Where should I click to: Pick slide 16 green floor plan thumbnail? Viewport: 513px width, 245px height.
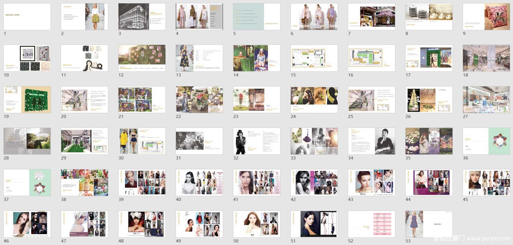[372, 58]
